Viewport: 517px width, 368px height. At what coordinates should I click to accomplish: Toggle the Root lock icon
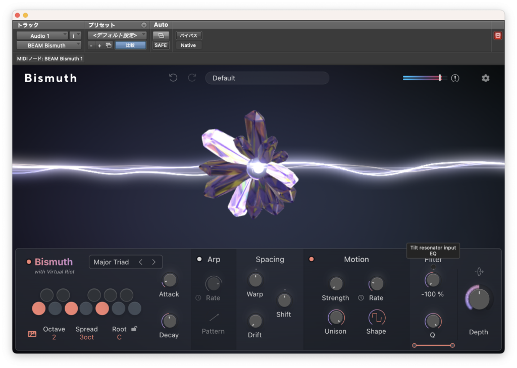[x=134, y=329]
